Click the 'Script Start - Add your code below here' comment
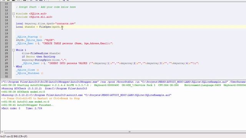246x138 pixels. (x=46, y=7)
